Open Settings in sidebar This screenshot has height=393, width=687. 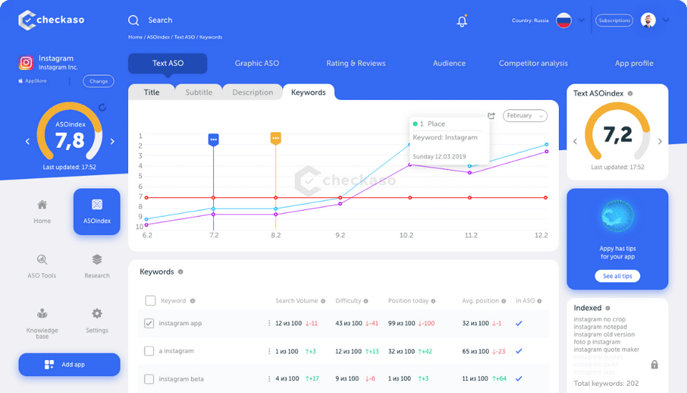(97, 322)
